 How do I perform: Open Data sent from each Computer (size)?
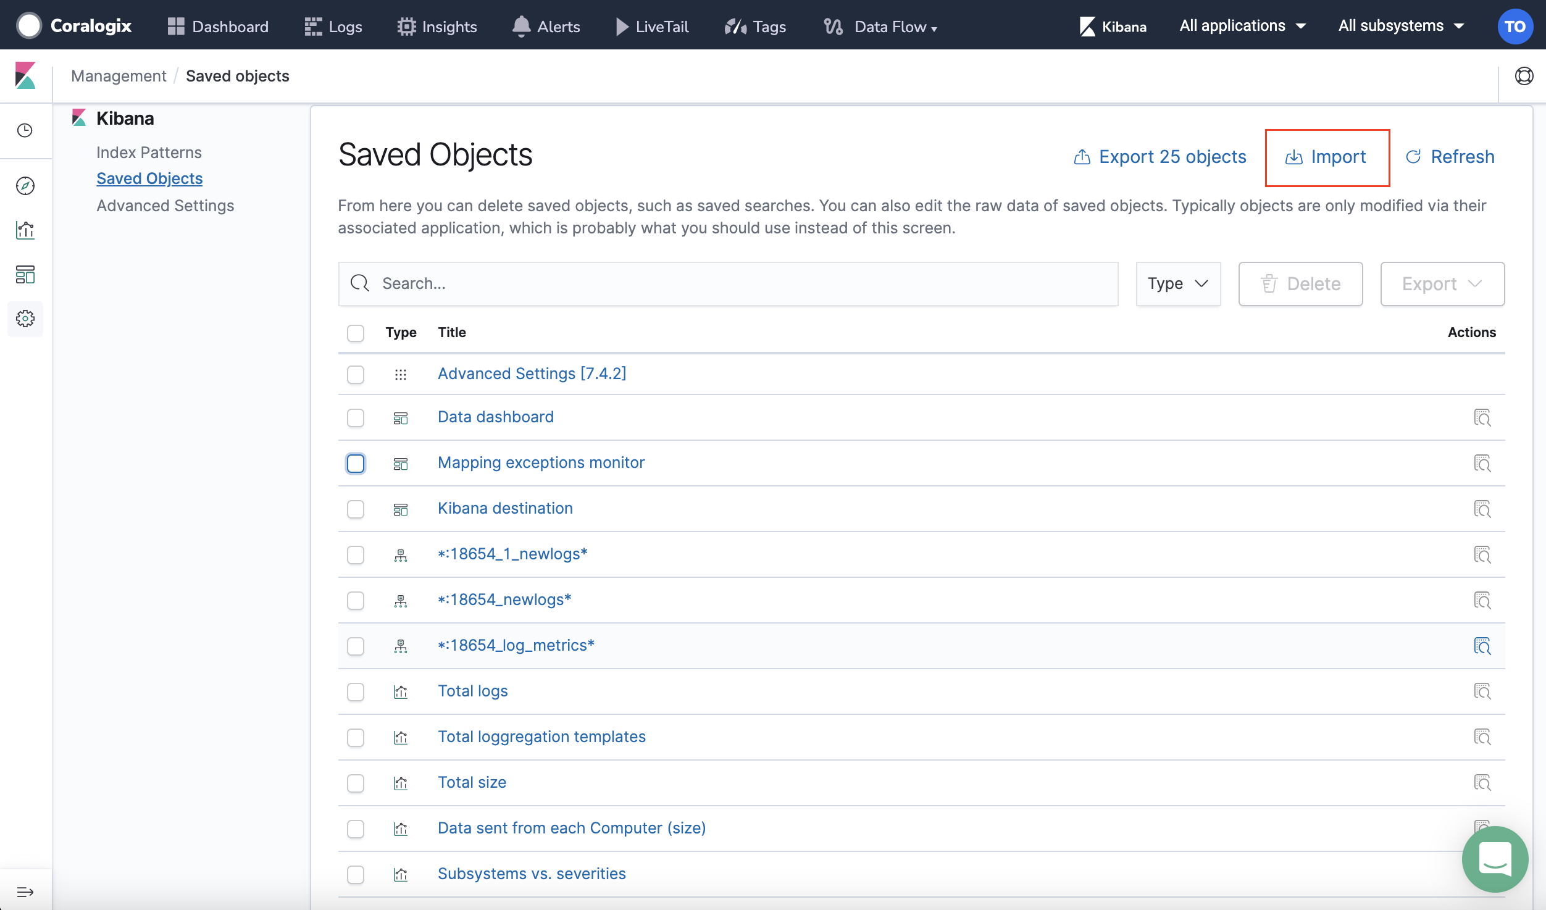pos(572,828)
